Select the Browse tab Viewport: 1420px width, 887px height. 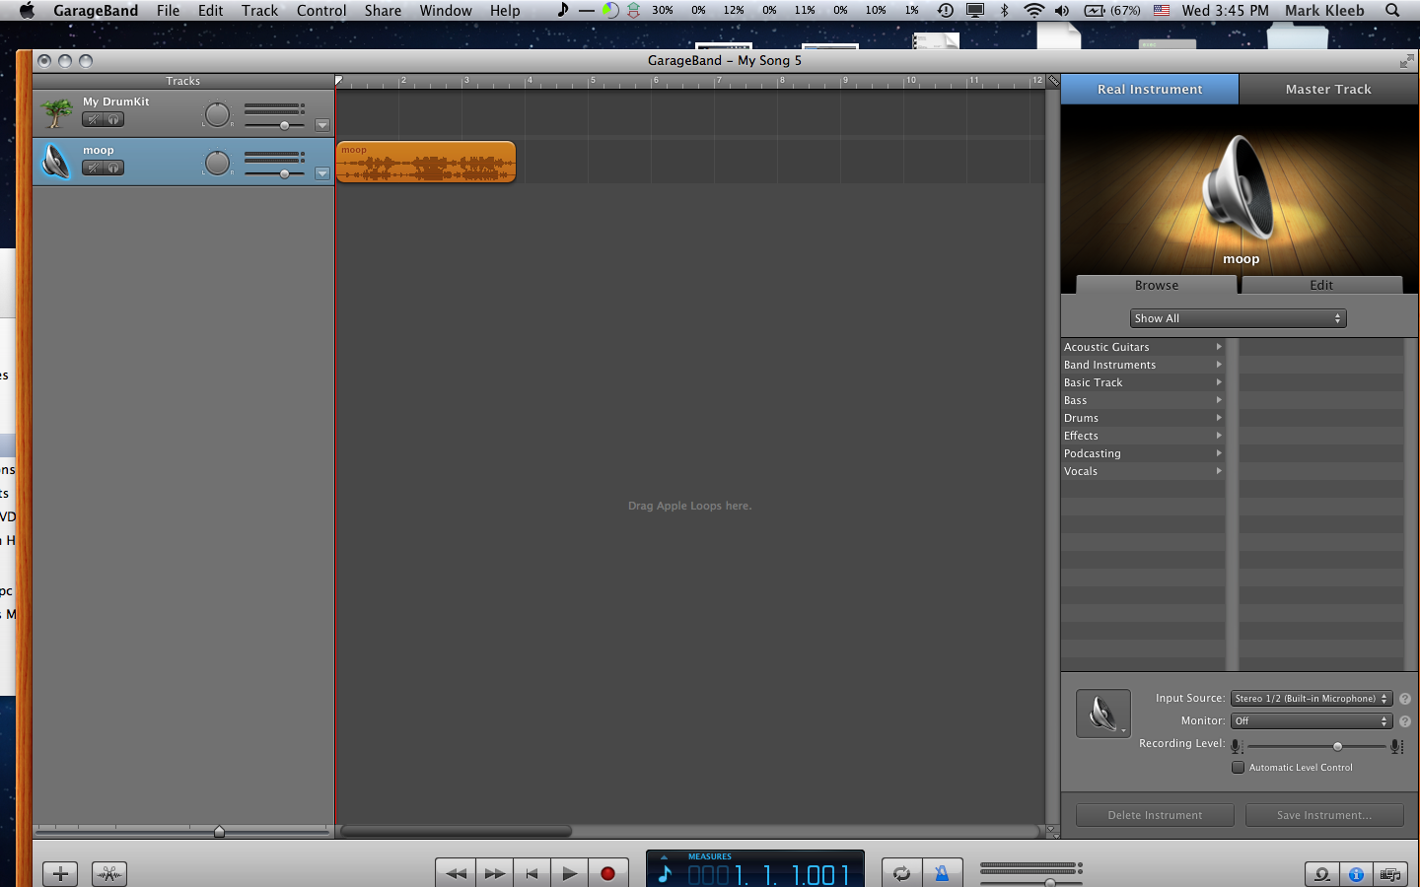pyautogui.click(x=1157, y=285)
